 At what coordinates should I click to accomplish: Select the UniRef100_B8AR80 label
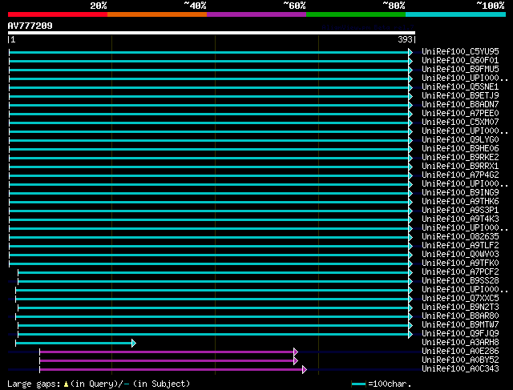[460, 316]
